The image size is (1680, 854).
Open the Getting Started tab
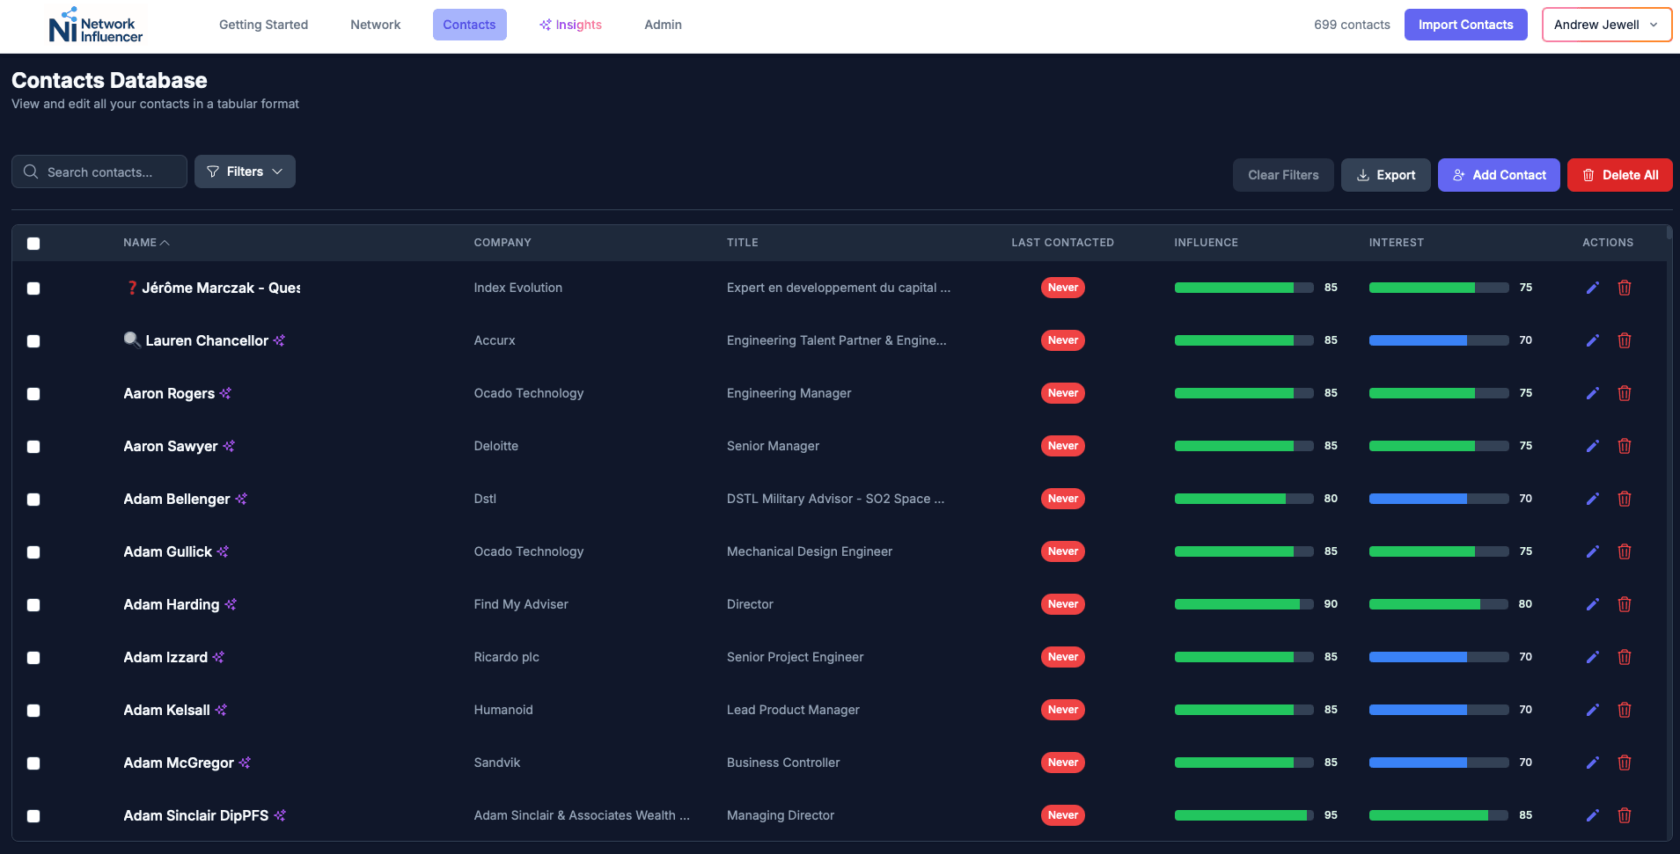pos(263,25)
